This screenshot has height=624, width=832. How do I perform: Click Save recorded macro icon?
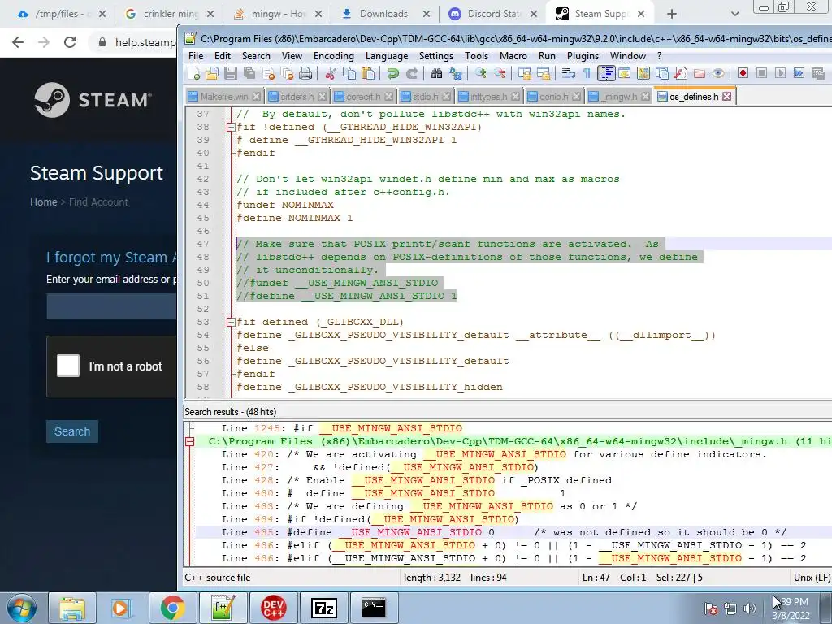pos(817,73)
